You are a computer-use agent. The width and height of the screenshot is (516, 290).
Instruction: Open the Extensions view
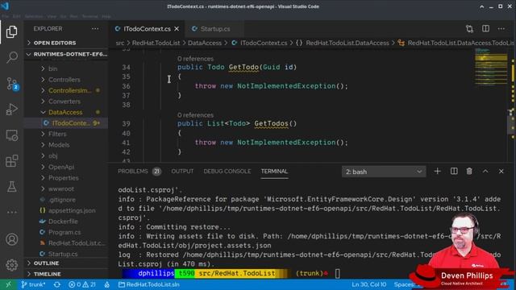(x=12, y=161)
